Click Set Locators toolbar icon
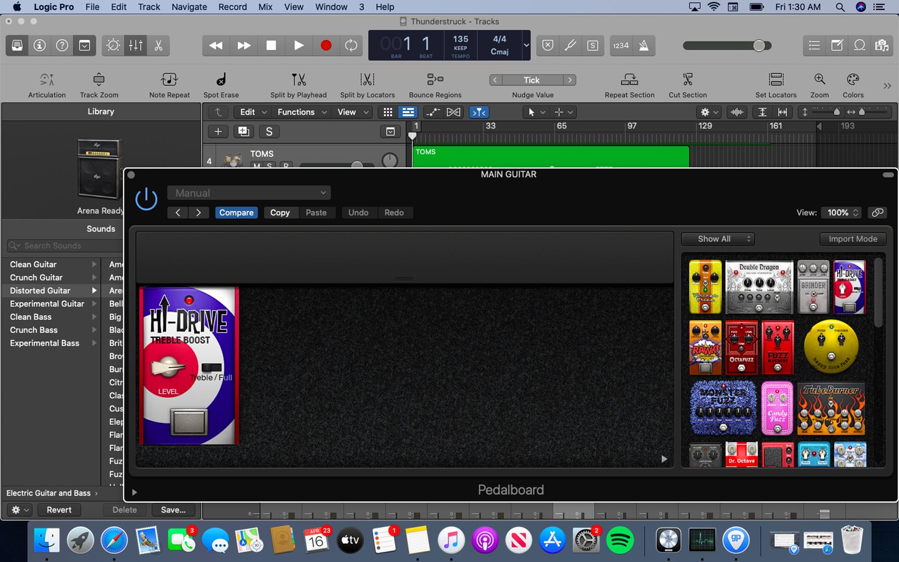 (776, 80)
